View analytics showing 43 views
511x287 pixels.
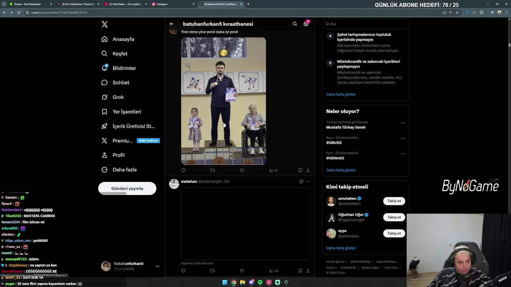coord(273,271)
